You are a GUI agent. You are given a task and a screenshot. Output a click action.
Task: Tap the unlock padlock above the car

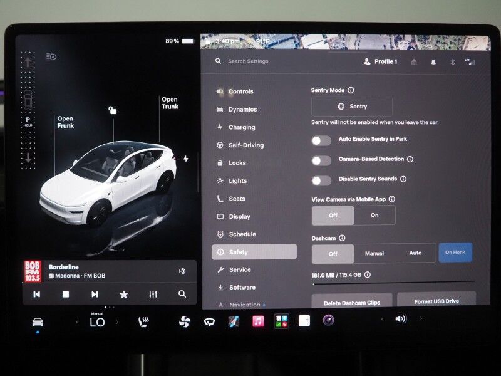pyautogui.click(x=113, y=110)
